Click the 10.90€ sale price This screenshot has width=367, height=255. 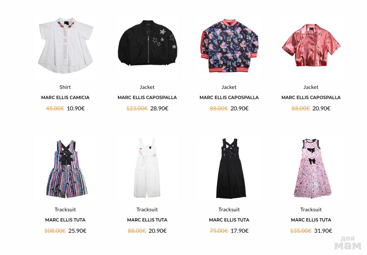[76, 109]
